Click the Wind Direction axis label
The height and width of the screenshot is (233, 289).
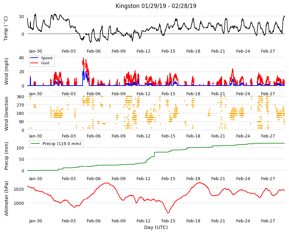click(6, 114)
